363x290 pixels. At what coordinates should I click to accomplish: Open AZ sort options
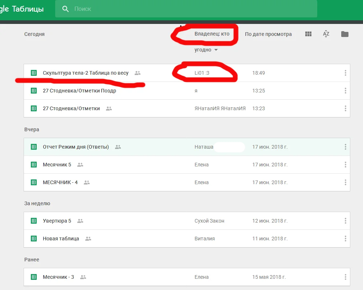(x=326, y=34)
